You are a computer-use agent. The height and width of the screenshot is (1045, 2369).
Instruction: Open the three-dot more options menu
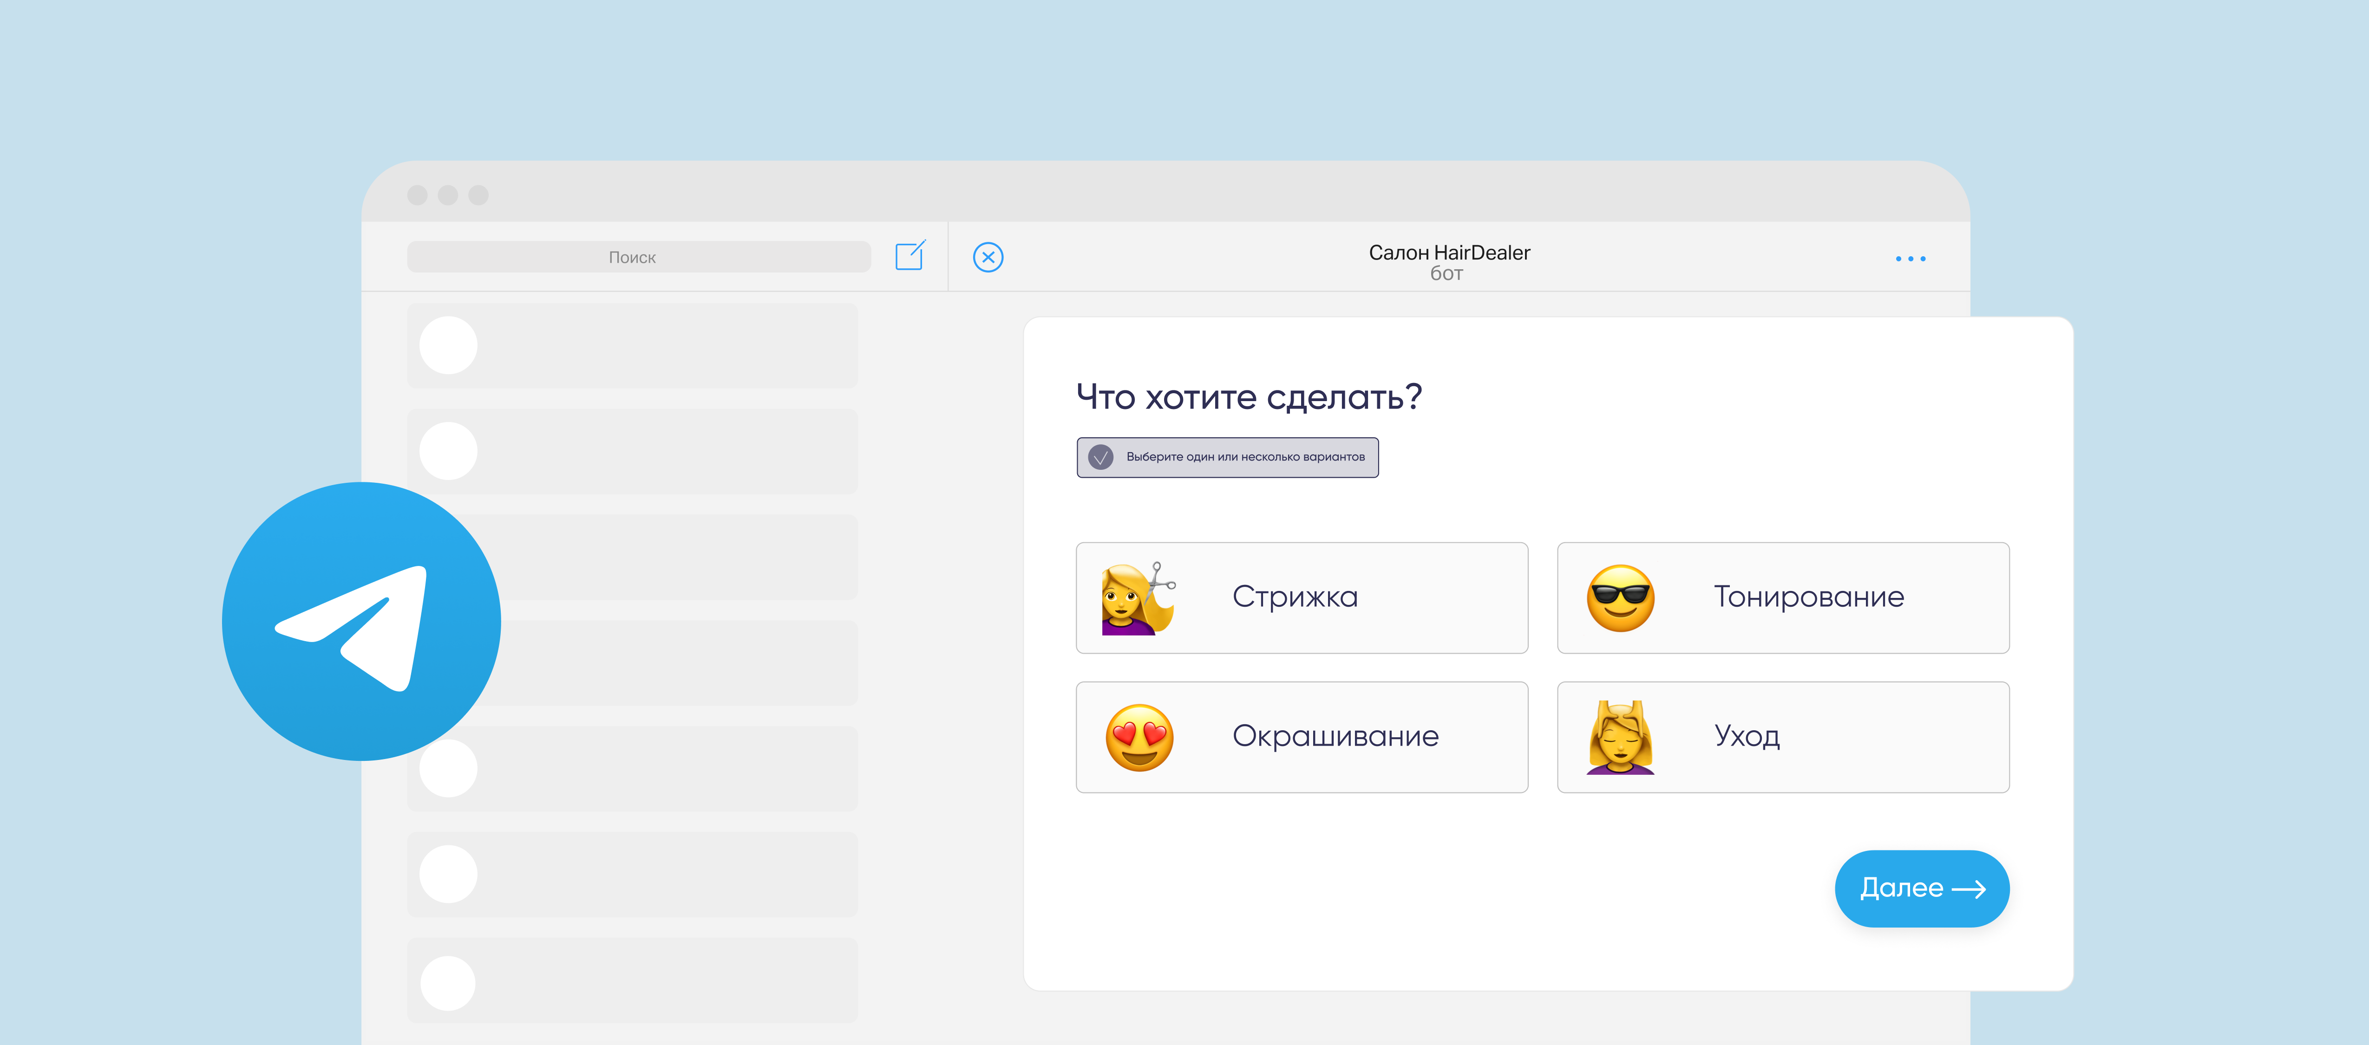pos(1910,259)
